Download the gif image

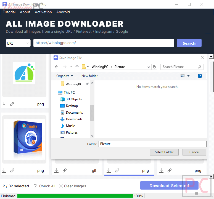(x=56, y=170)
